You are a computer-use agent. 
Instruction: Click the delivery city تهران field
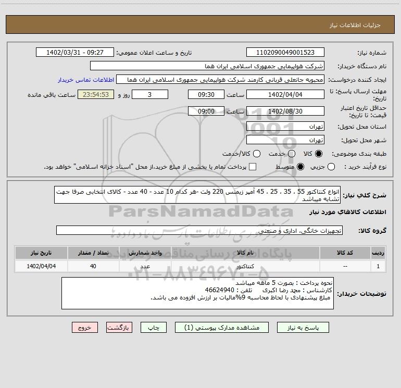tap(285, 140)
